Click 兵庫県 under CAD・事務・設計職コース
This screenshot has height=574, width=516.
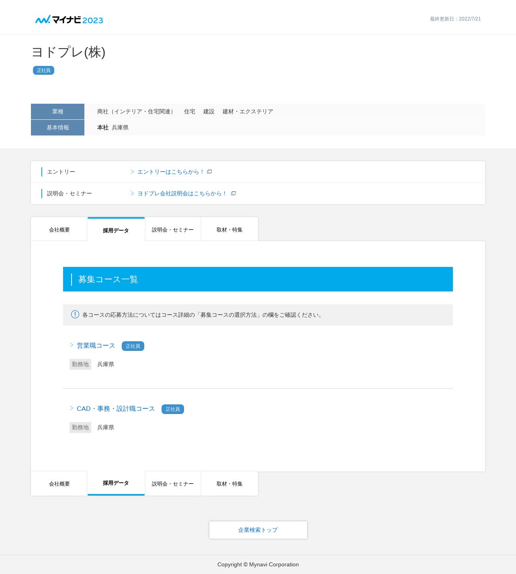tap(106, 427)
